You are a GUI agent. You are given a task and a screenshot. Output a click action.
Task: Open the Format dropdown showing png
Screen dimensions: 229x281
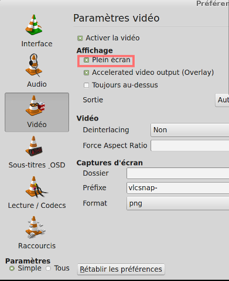pos(177,203)
